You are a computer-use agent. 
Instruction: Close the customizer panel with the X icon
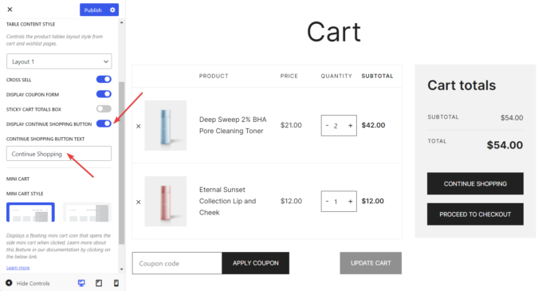coord(10,10)
